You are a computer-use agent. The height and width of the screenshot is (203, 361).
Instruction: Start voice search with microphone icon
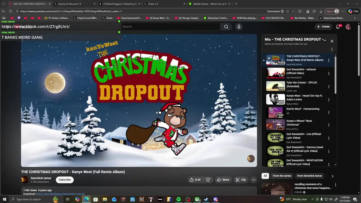pos(239,27)
